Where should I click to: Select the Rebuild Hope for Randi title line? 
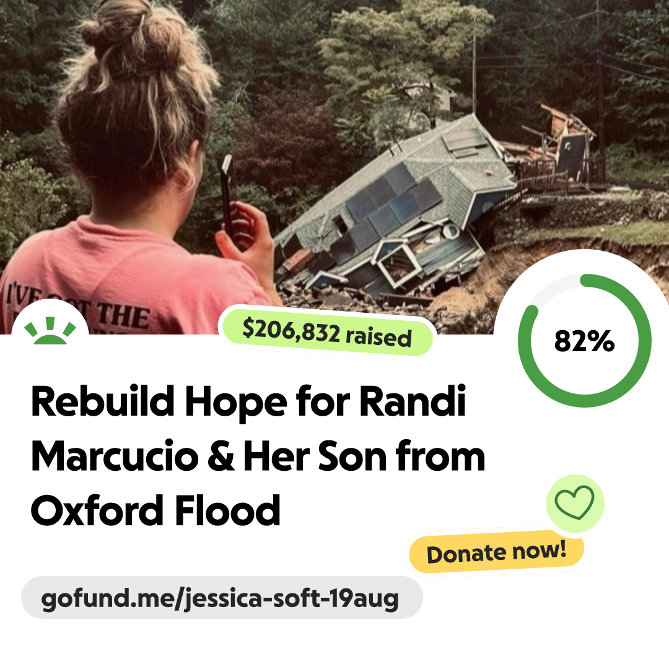(248, 401)
